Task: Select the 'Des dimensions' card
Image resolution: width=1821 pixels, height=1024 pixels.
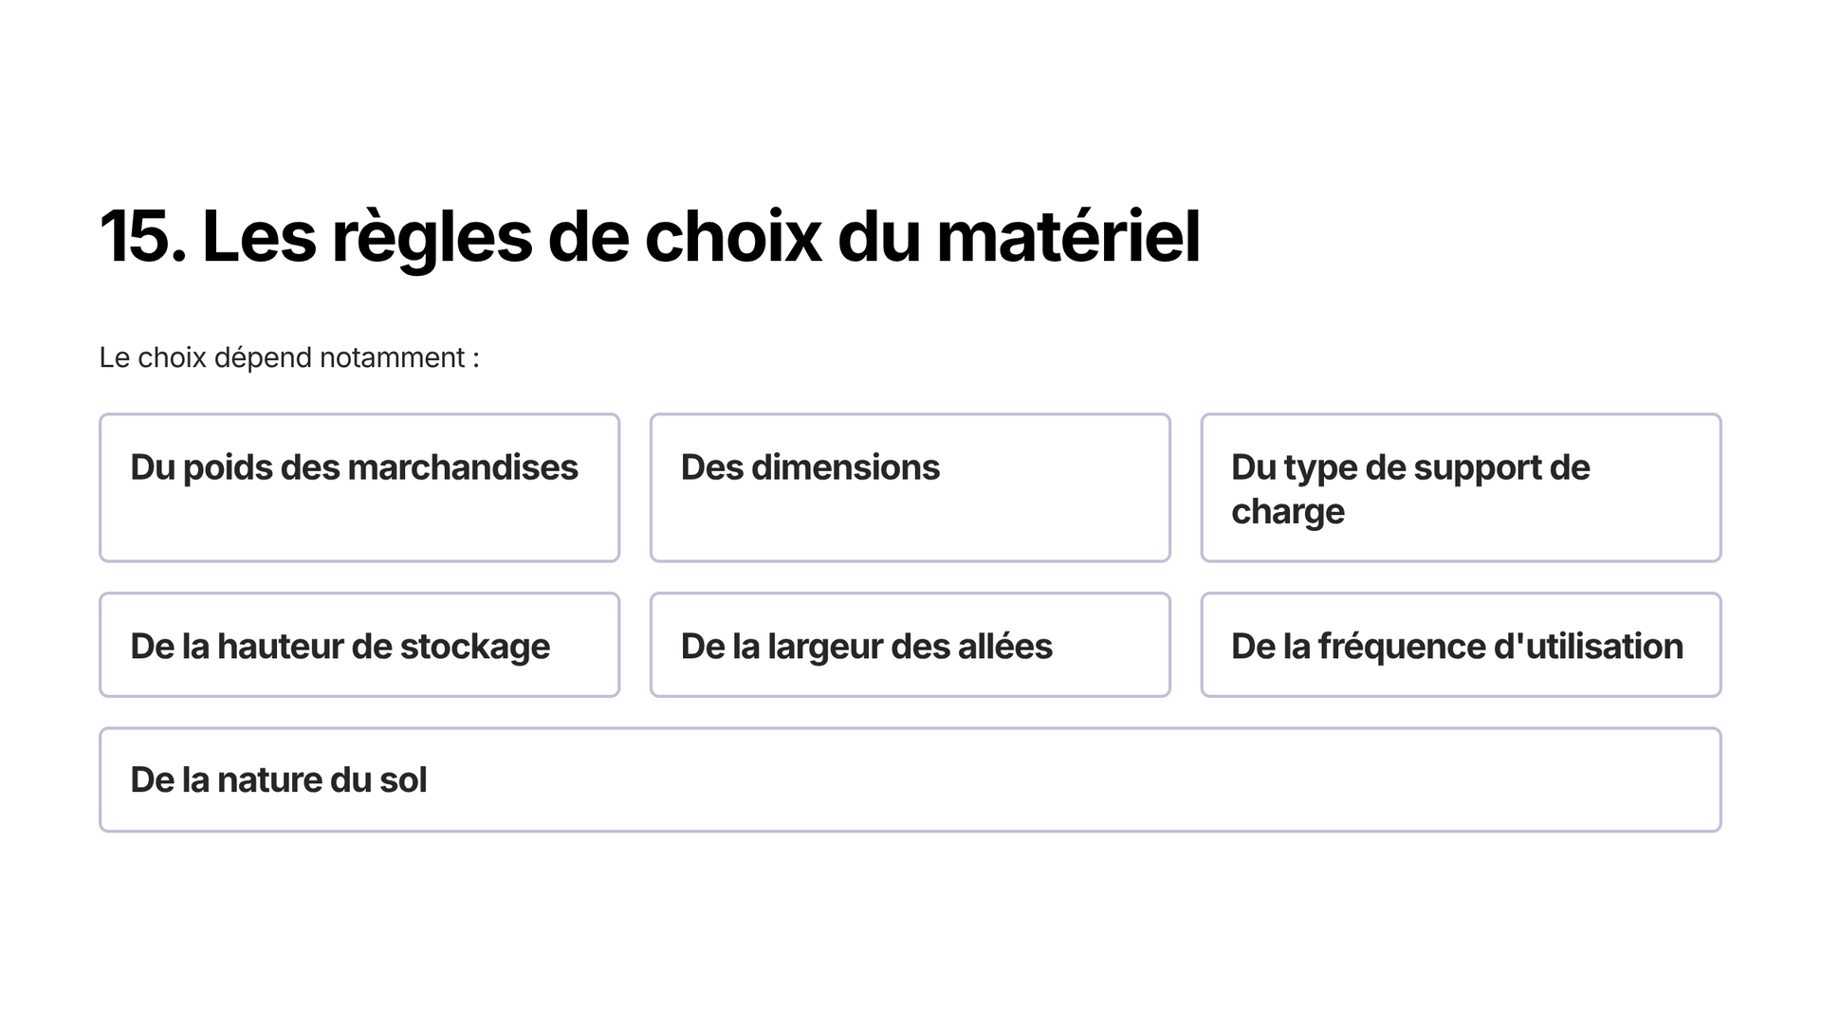Action: click(x=910, y=487)
